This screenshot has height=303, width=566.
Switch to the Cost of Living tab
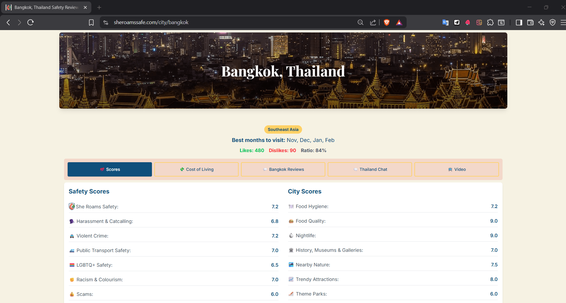coord(197,169)
